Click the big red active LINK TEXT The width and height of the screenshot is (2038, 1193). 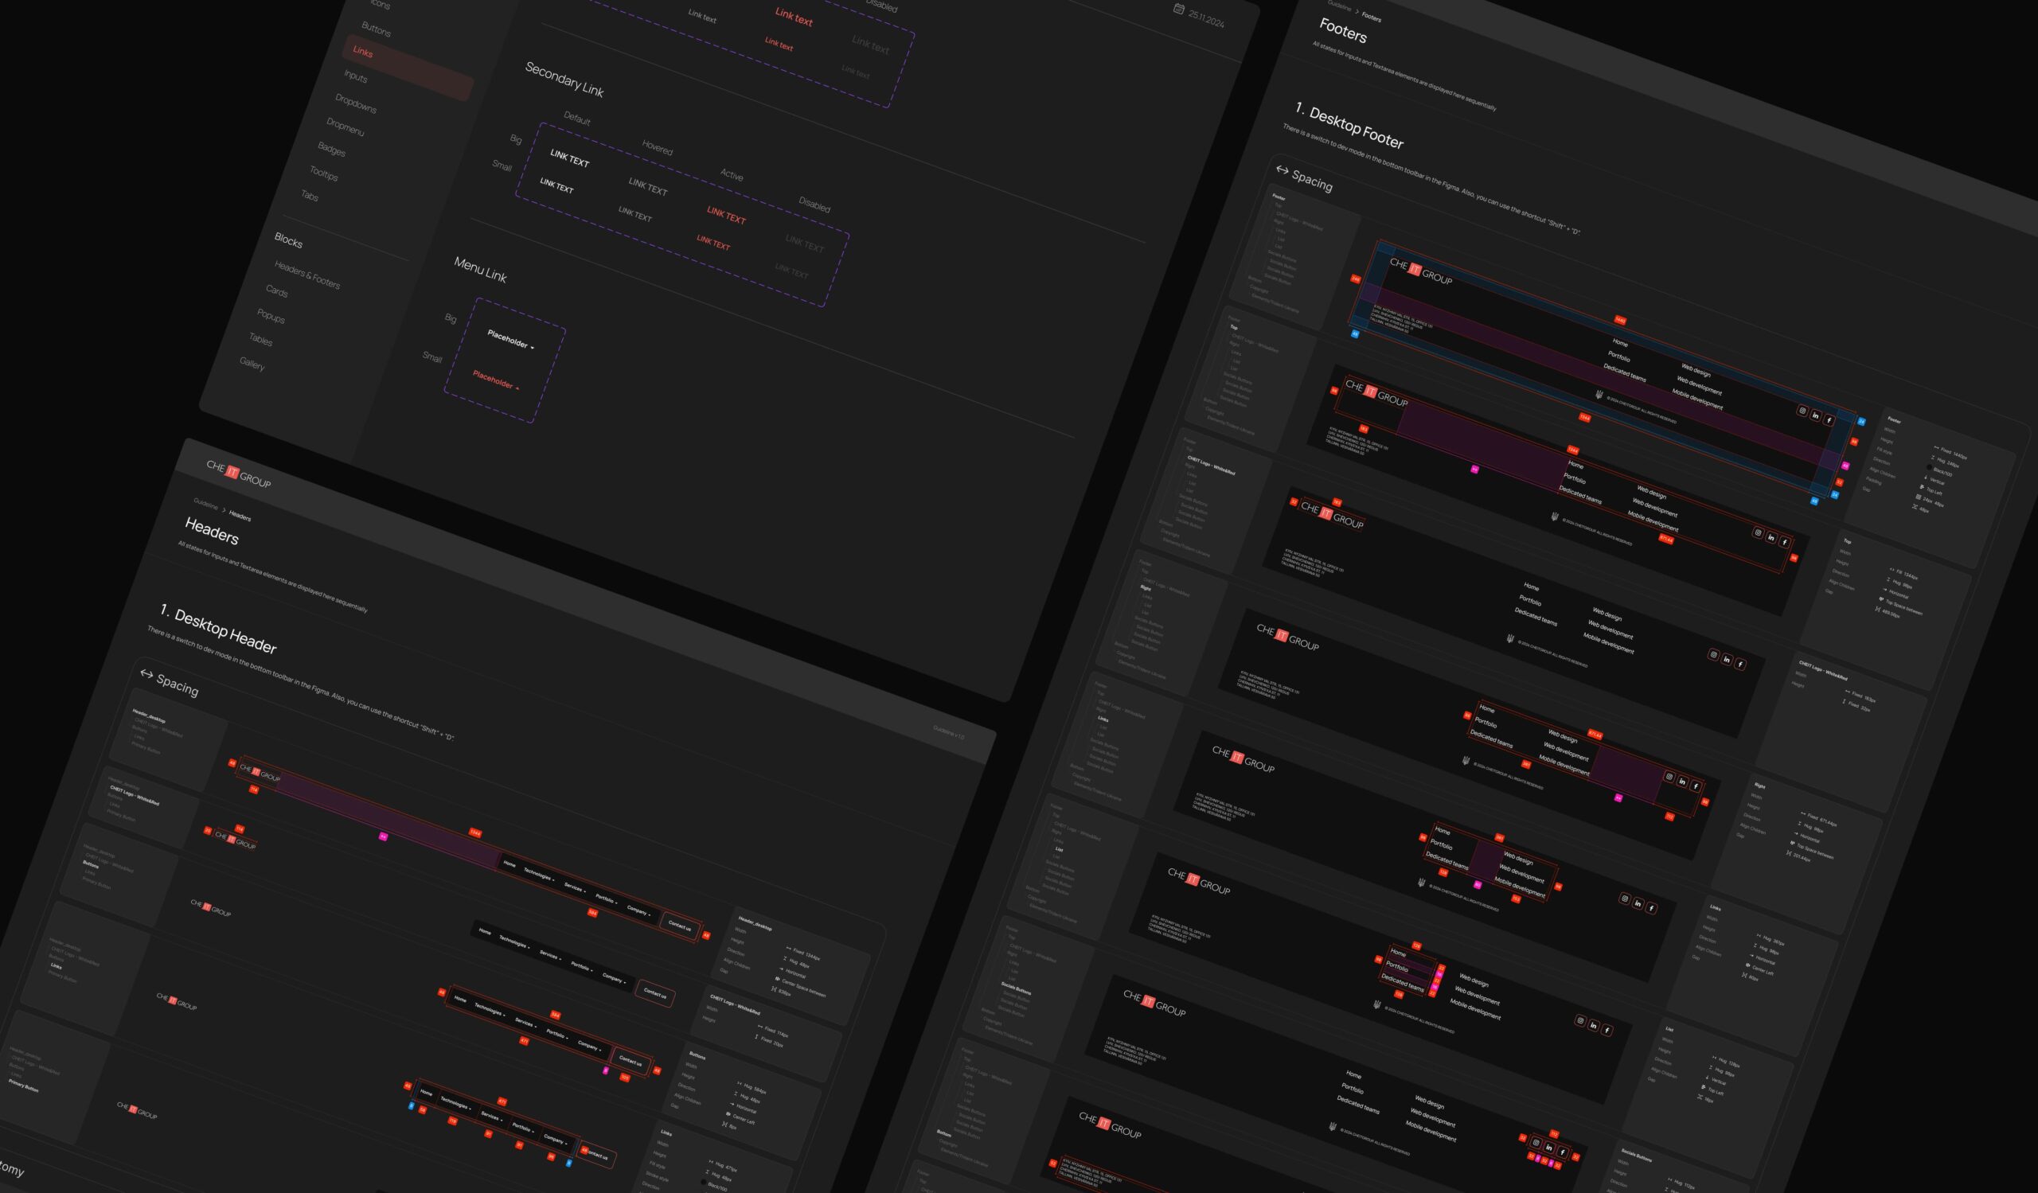click(x=726, y=215)
